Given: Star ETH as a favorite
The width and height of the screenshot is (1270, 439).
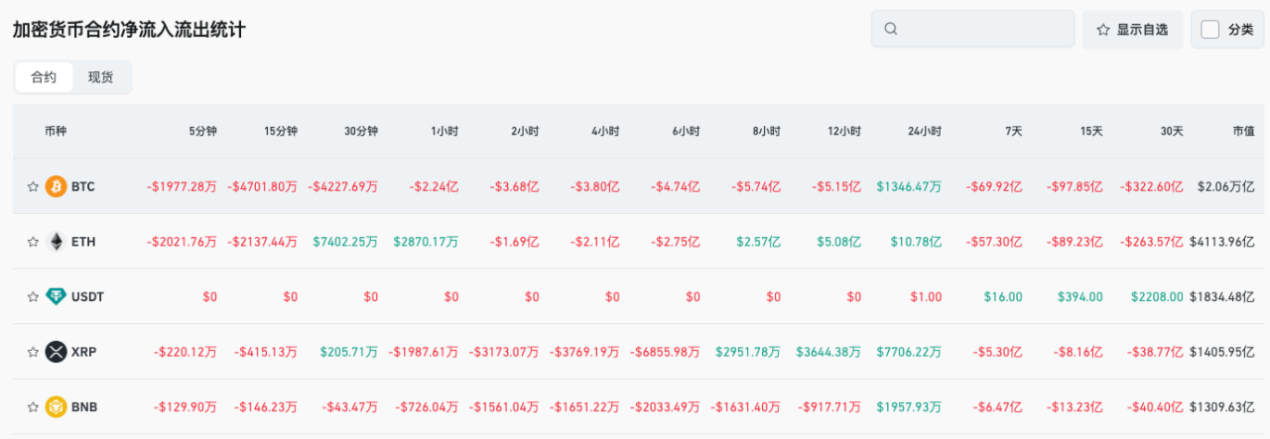Looking at the screenshot, I should (33, 241).
